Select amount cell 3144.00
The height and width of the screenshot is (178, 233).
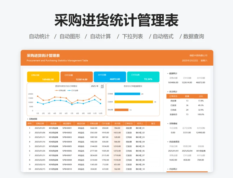(93, 146)
